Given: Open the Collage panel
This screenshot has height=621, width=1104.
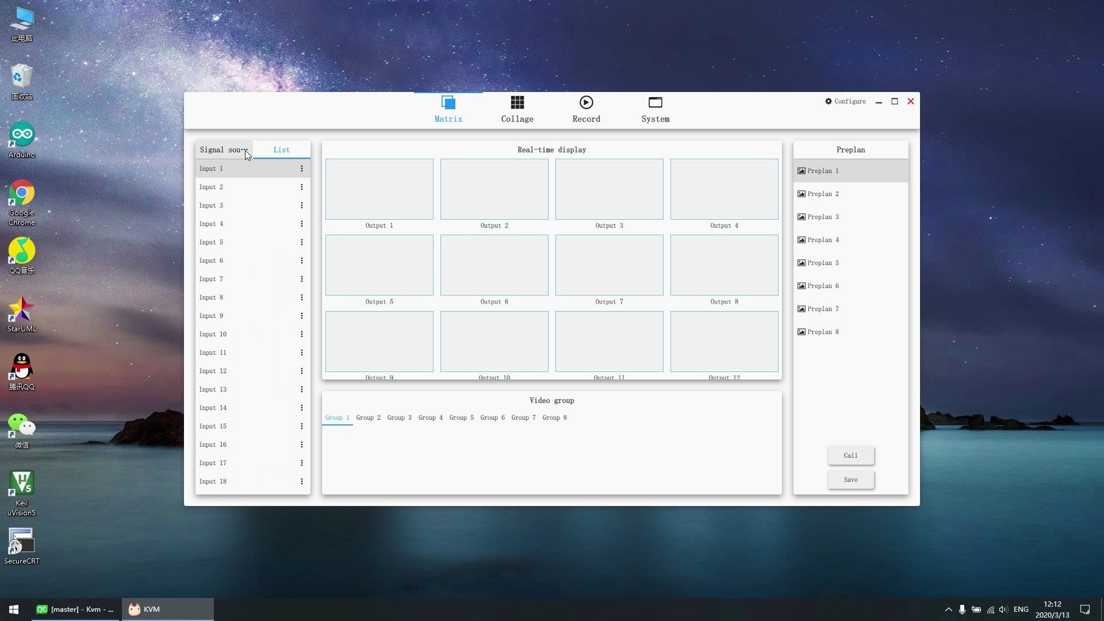Looking at the screenshot, I should click(517, 109).
